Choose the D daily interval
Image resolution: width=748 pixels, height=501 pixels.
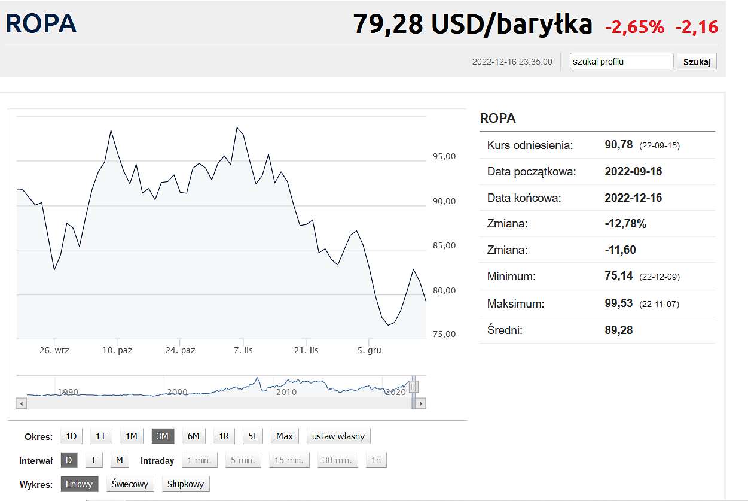coord(69,460)
